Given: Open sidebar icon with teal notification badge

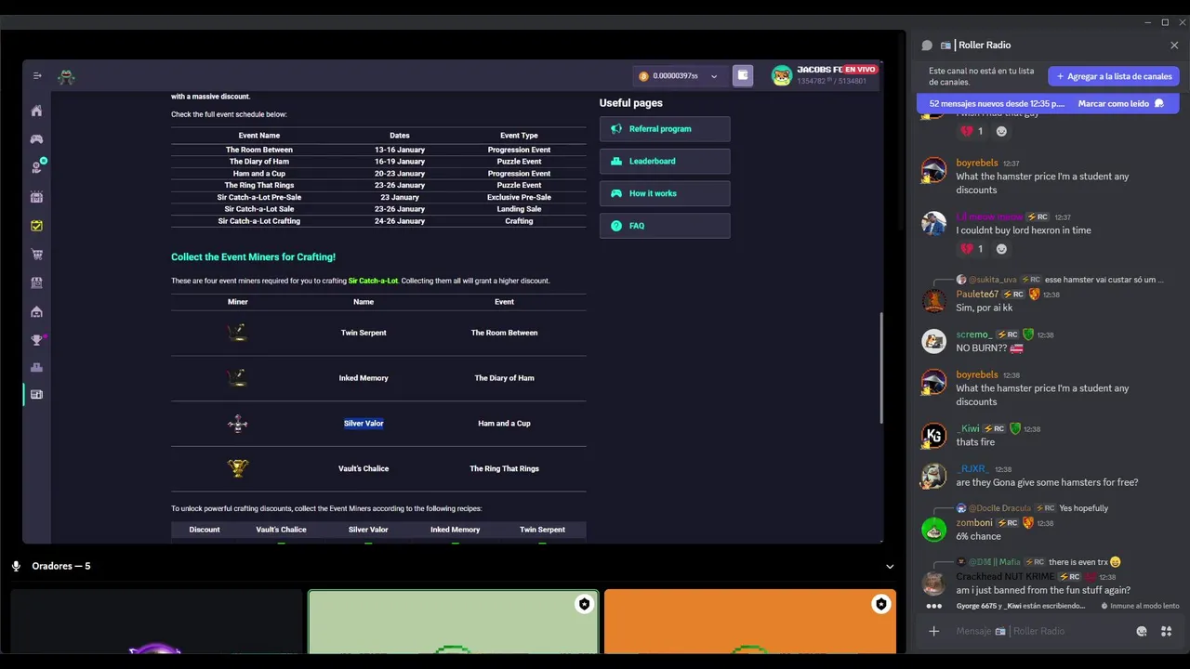Looking at the screenshot, I should [x=37, y=167].
